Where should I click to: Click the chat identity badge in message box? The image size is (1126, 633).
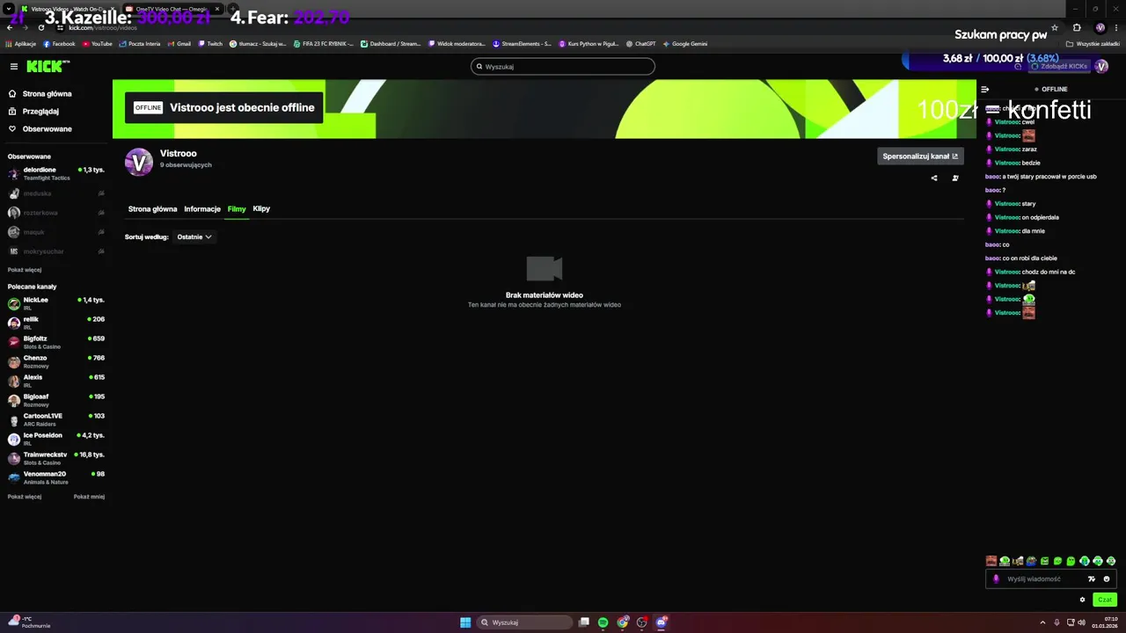996,578
